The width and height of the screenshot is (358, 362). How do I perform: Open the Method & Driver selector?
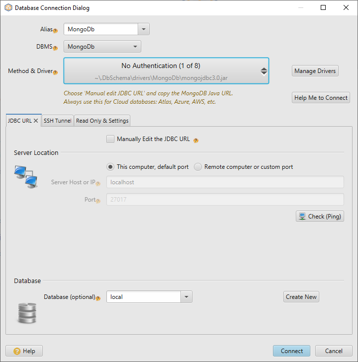click(x=166, y=71)
